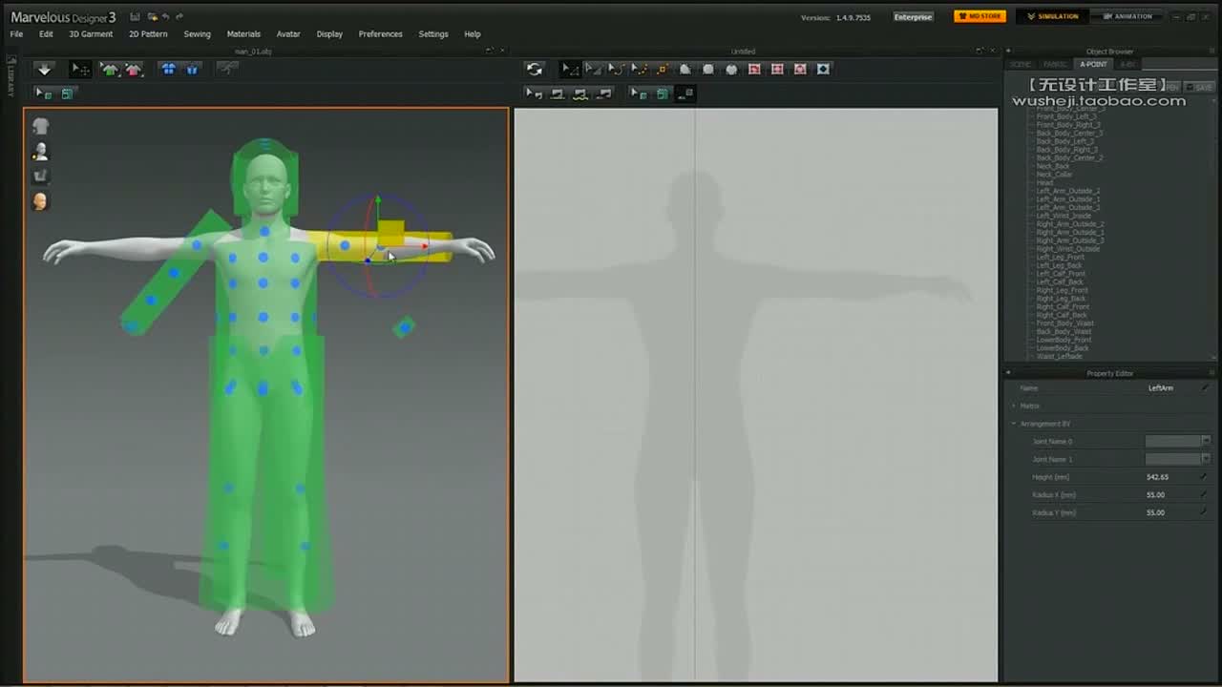Toggle the garment display icon in viewport
Viewport: 1222px width, 687px height.
(40, 126)
